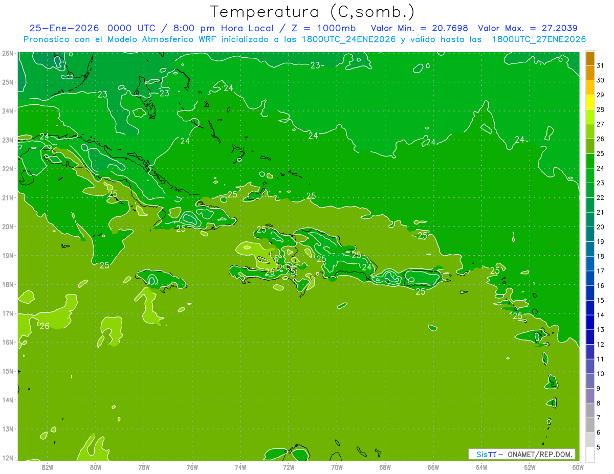
Task: Click legend color swatch between 24 and 25
Action: 590,161
